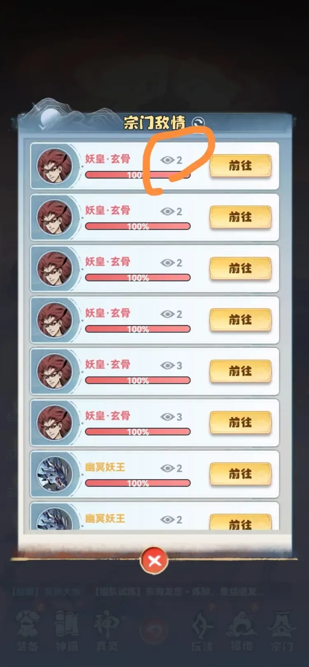Tap the health bar in the second row
This screenshot has height=667, width=309.
(138, 226)
